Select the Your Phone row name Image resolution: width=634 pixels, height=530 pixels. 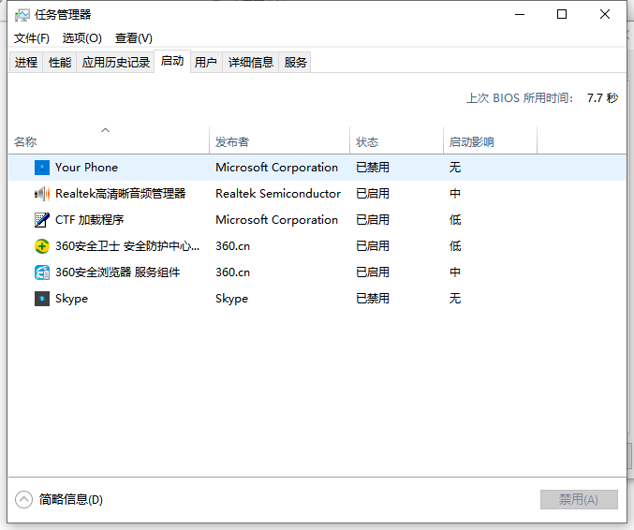pos(86,168)
